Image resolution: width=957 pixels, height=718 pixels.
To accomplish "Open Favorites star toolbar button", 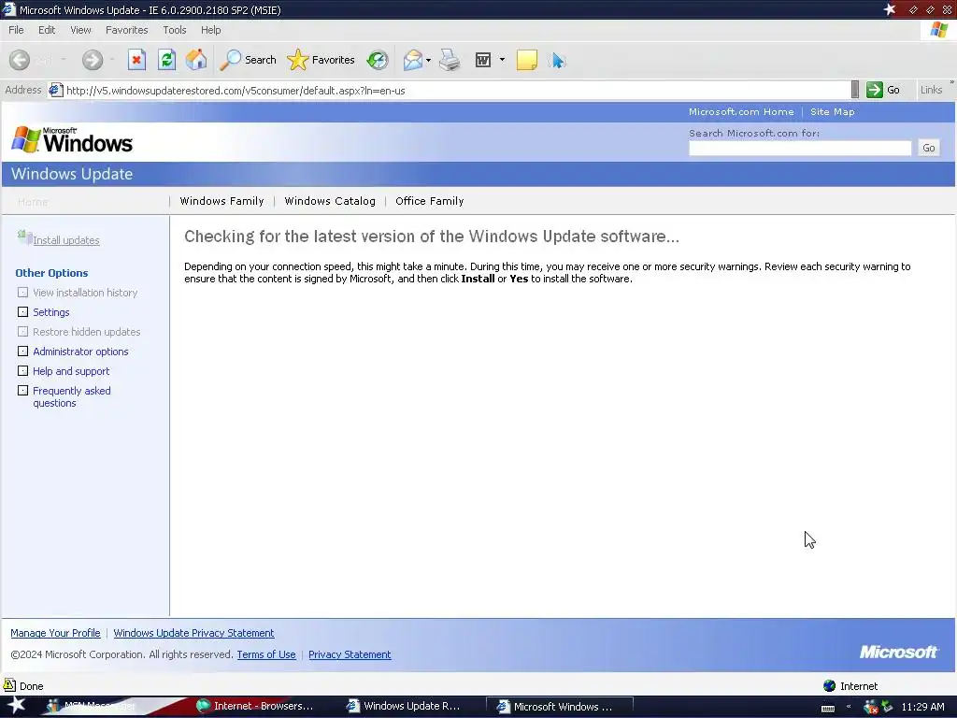I will click(321, 60).
